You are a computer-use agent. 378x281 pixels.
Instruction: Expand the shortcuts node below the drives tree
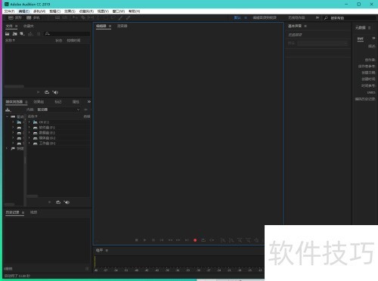[7, 149]
